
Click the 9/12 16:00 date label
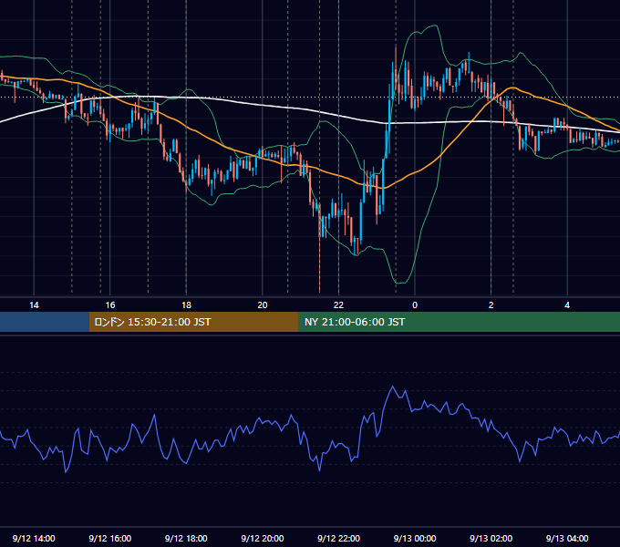110,538
